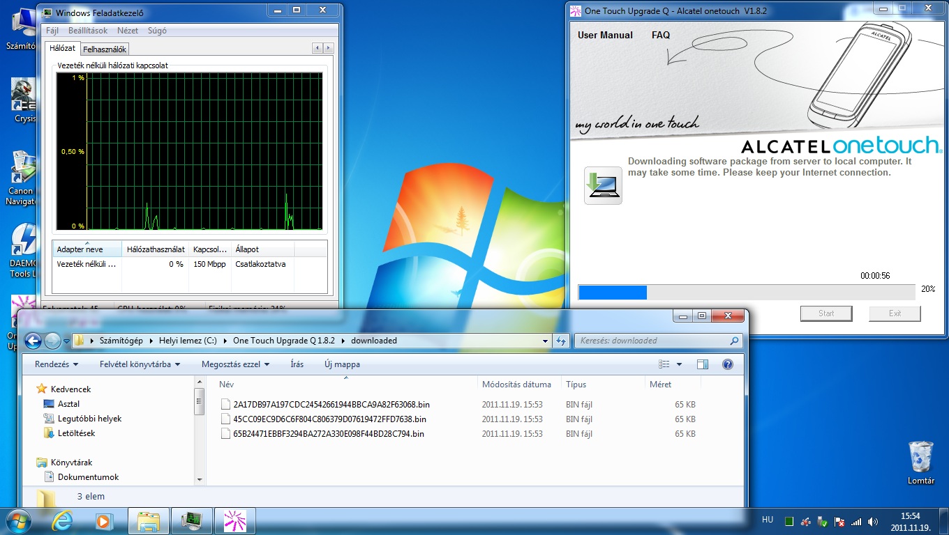Viewport: 949px width, 535px height.
Task: Open Asztal in the navigation pane
Action: click(61, 404)
